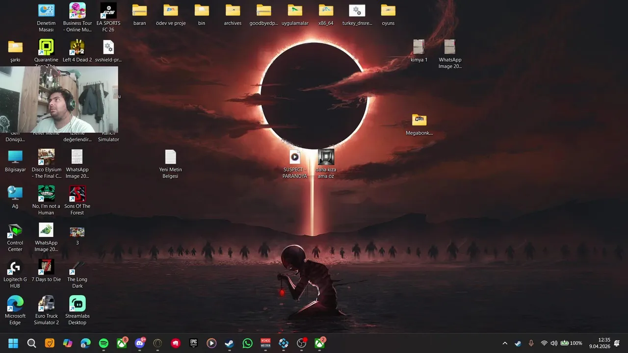Launch 7 Days to Die shortcut
Image resolution: width=628 pixels, height=353 pixels.
[x=46, y=271]
